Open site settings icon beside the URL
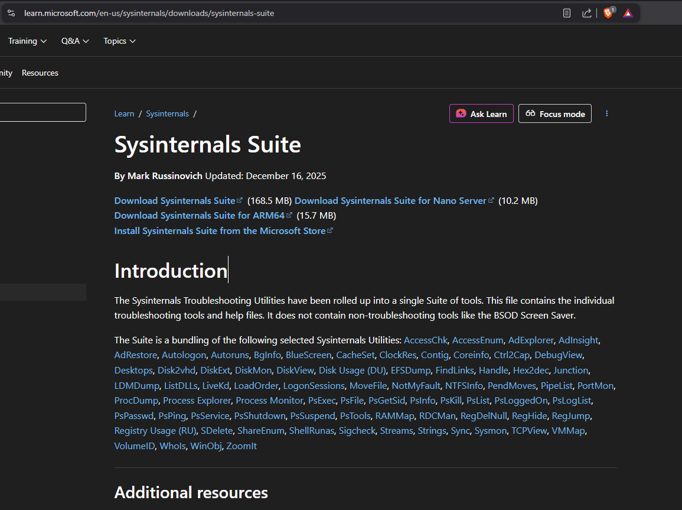Screen dimensions: 682x510 [11, 13]
